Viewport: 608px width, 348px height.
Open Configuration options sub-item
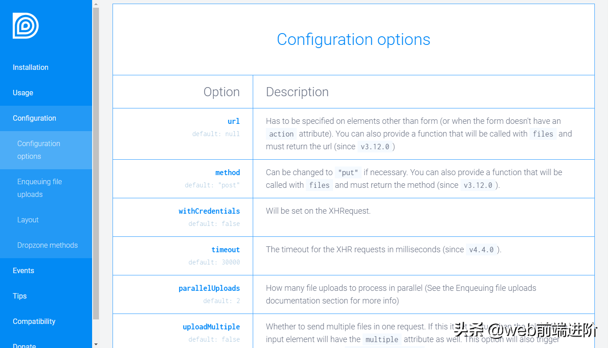(39, 150)
